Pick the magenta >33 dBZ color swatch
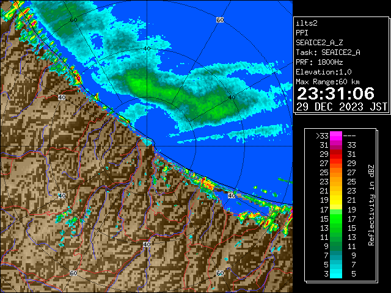The height and width of the screenshot is (293, 391). pyautogui.click(x=336, y=136)
